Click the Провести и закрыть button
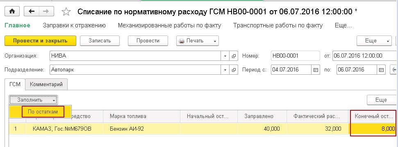The image size is (398, 147). click(40, 41)
